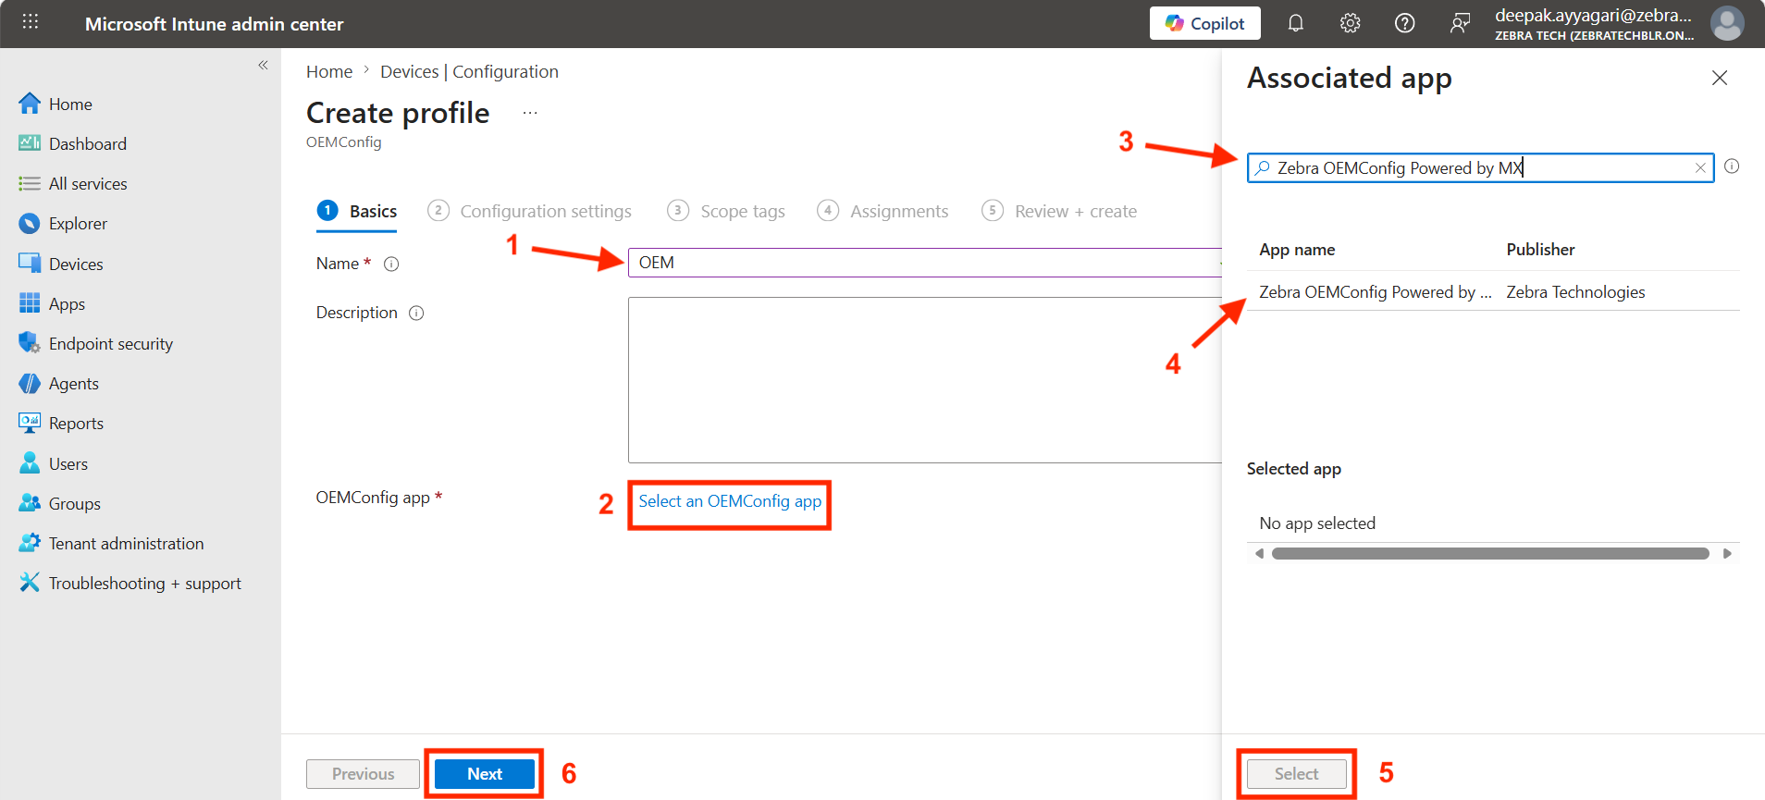The image size is (1765, 800).
Task: Click the horizontal scrollbar right arrow
Action: click(1727, 554)
